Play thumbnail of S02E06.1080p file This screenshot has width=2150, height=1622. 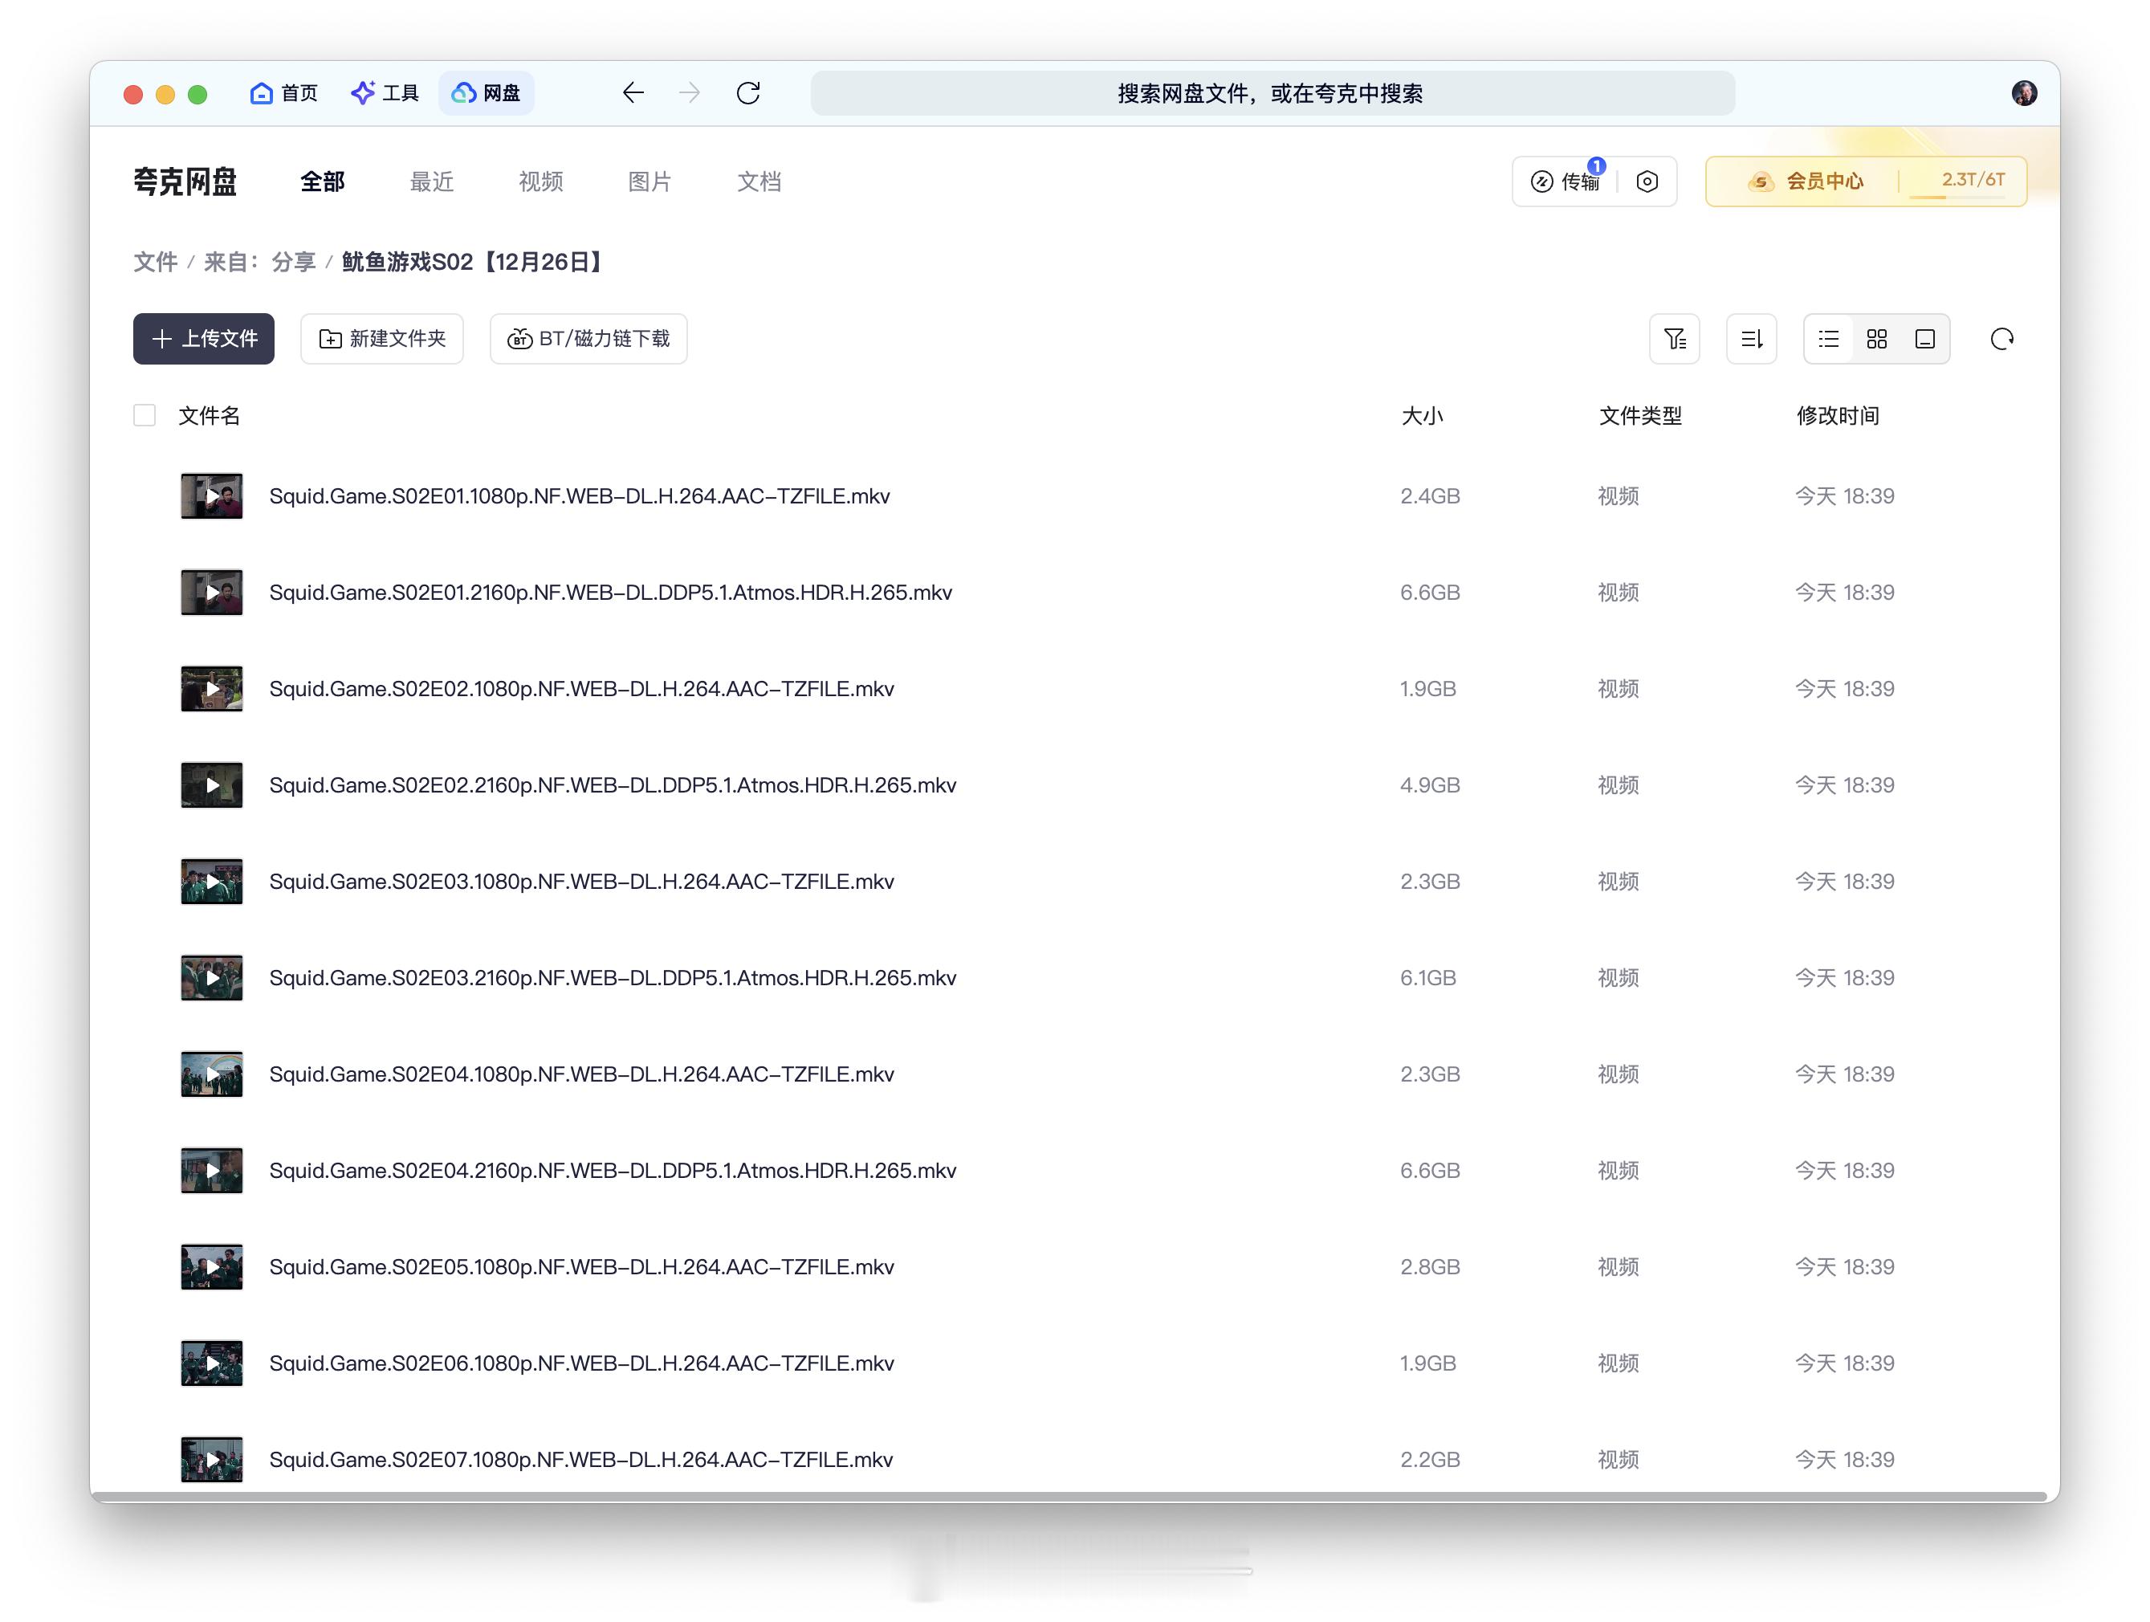[212, 1363]
